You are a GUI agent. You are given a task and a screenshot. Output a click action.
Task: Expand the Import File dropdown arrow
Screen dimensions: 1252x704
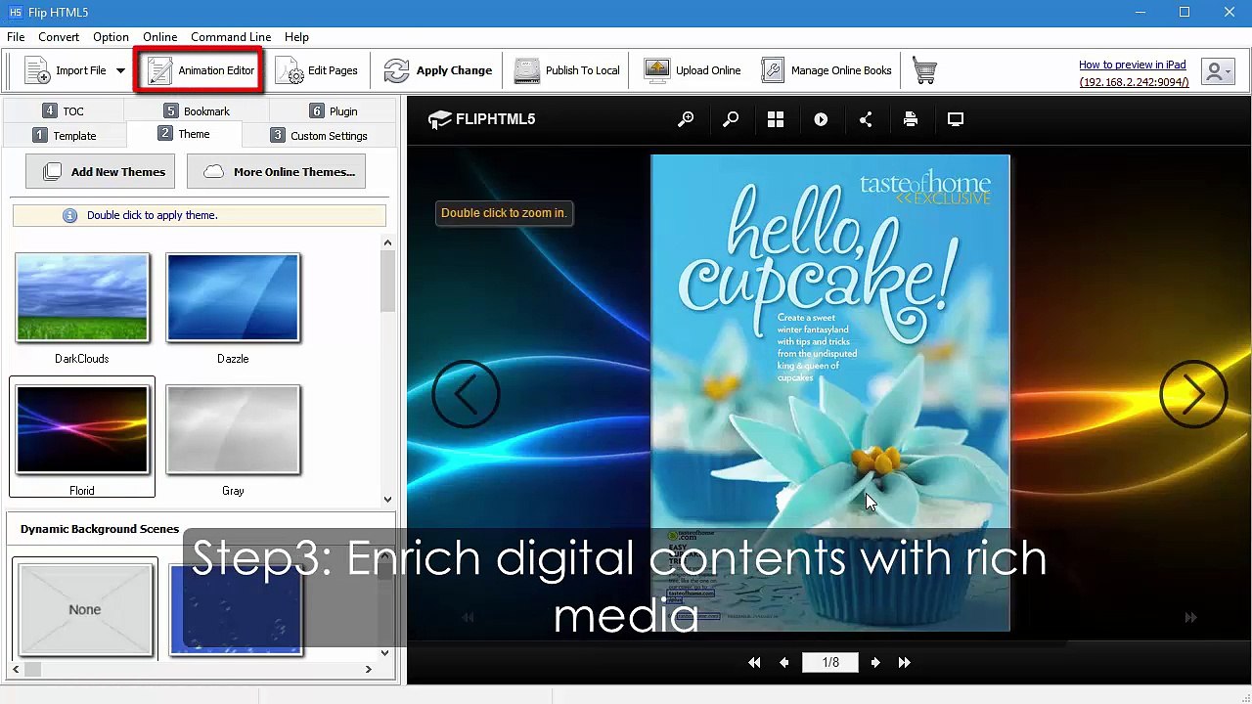click(x=120, y=70)
